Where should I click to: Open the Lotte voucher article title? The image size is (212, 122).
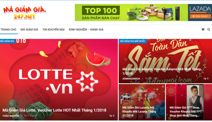click(x=54, y=110)
